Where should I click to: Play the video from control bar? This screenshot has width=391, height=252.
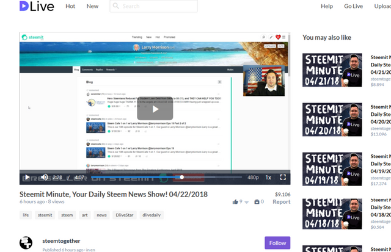[x=27, y=178]
